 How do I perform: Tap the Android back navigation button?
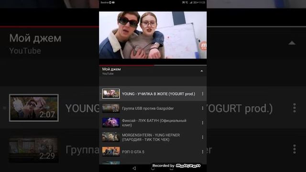click(x=134, y=168)
